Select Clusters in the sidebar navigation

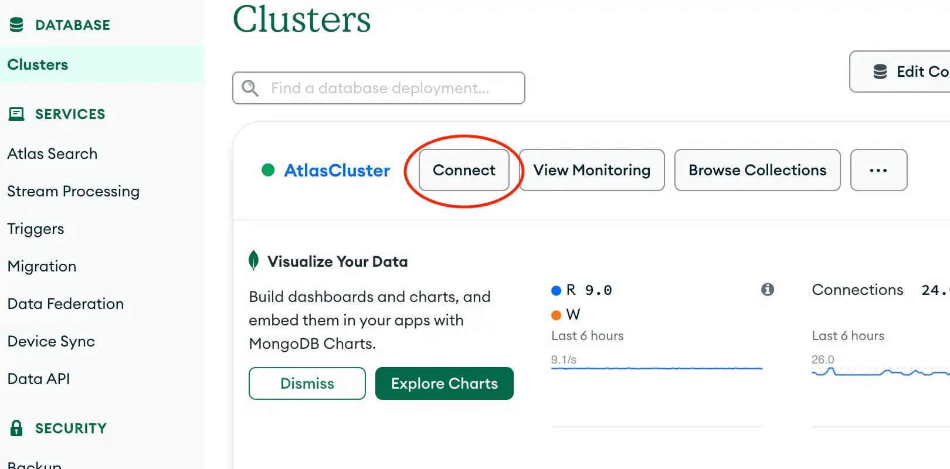[38, 64]
